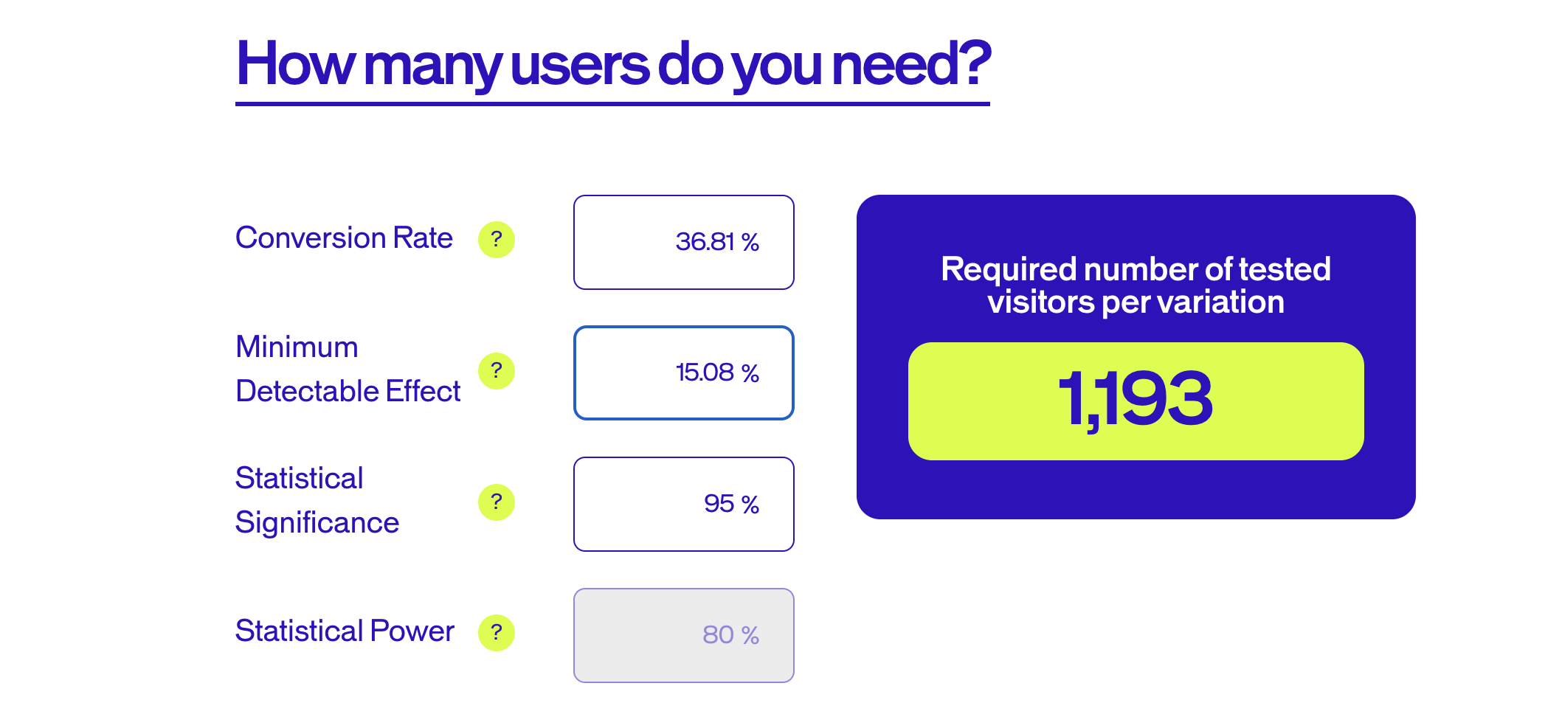
Task: Click the Statistical Significance input showing 95
Action: 684,504
